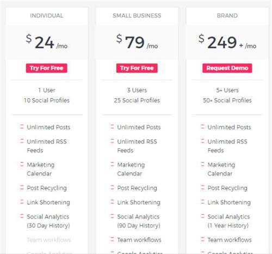Viewport: 272px width, 254px height.
Task: Click bullet icon beside Brand Social Analytics
Action: tap(202, 216)
